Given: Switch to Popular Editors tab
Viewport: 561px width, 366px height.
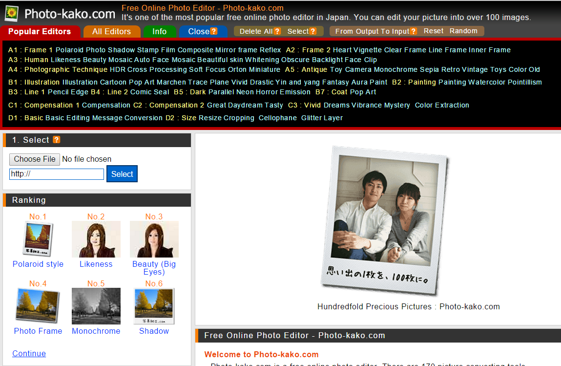Looking at the screenshot, I should [40, 31].
